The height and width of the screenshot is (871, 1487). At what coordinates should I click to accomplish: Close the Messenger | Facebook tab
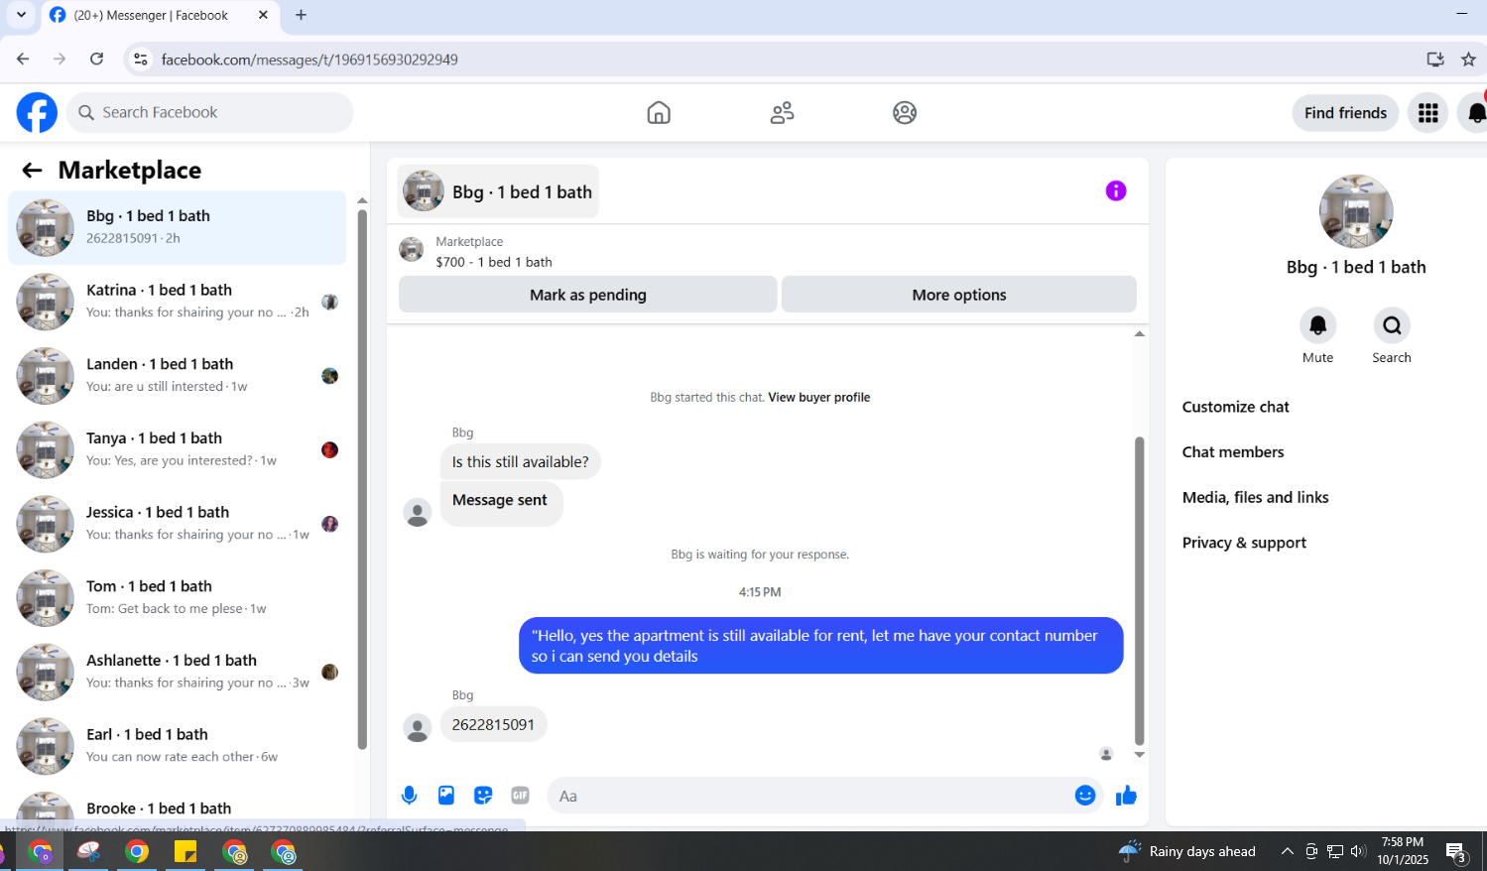pos(263,15)
